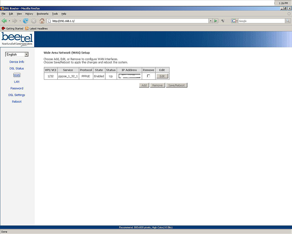Click the Firefox Back arrow button

click(x=4, y=21)
